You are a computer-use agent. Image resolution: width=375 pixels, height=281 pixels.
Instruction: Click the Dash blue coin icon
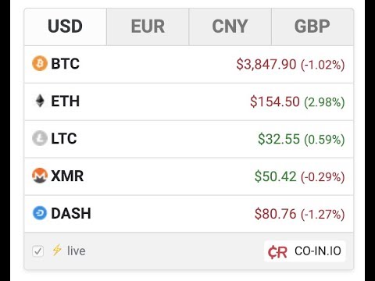pyautogui.click(x=40, y=213)
